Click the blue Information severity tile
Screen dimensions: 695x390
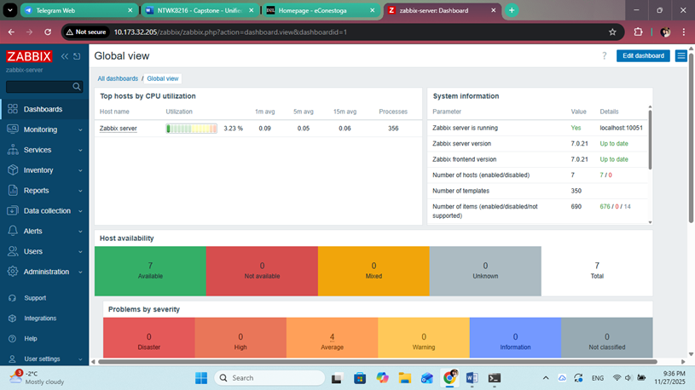515,338
